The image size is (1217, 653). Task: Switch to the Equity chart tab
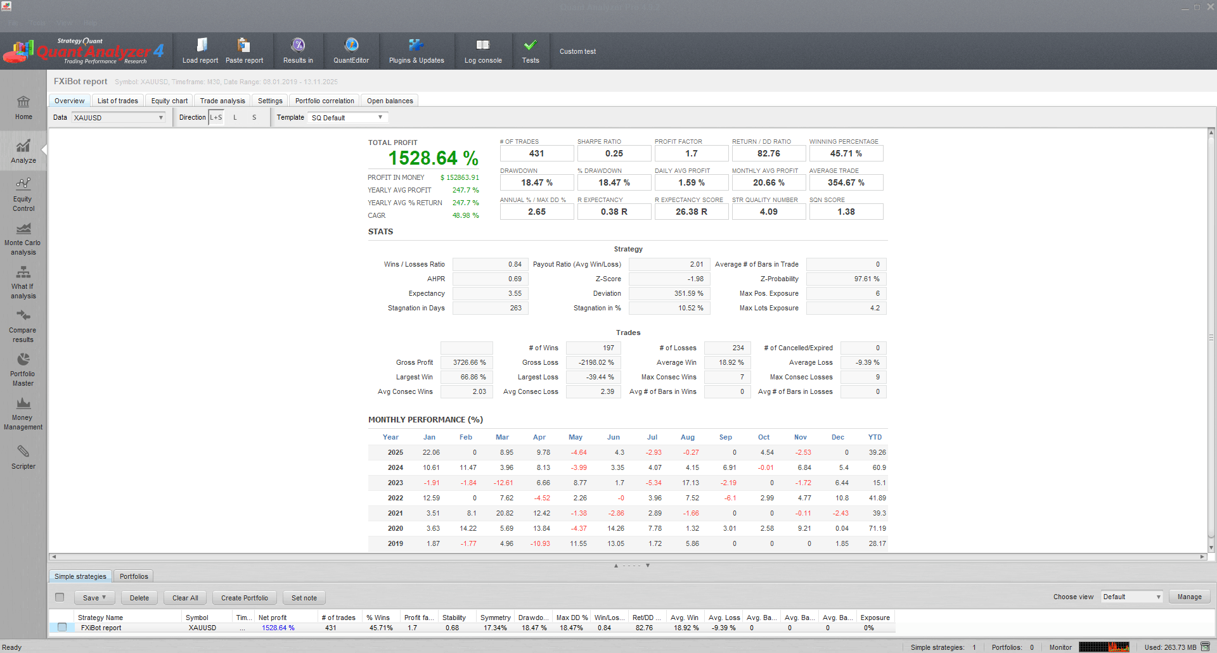(x=169, y=101)
